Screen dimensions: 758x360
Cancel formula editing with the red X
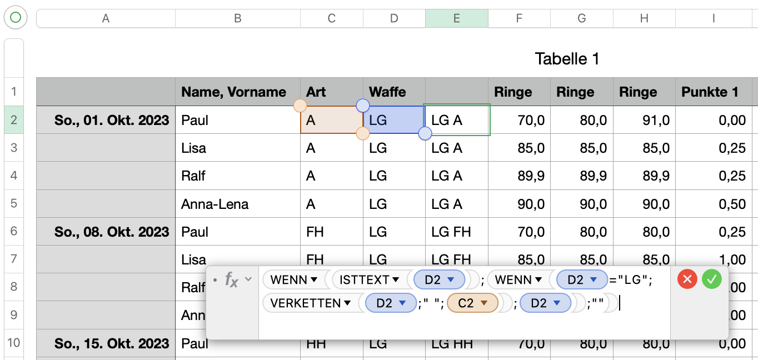[687, 279]
